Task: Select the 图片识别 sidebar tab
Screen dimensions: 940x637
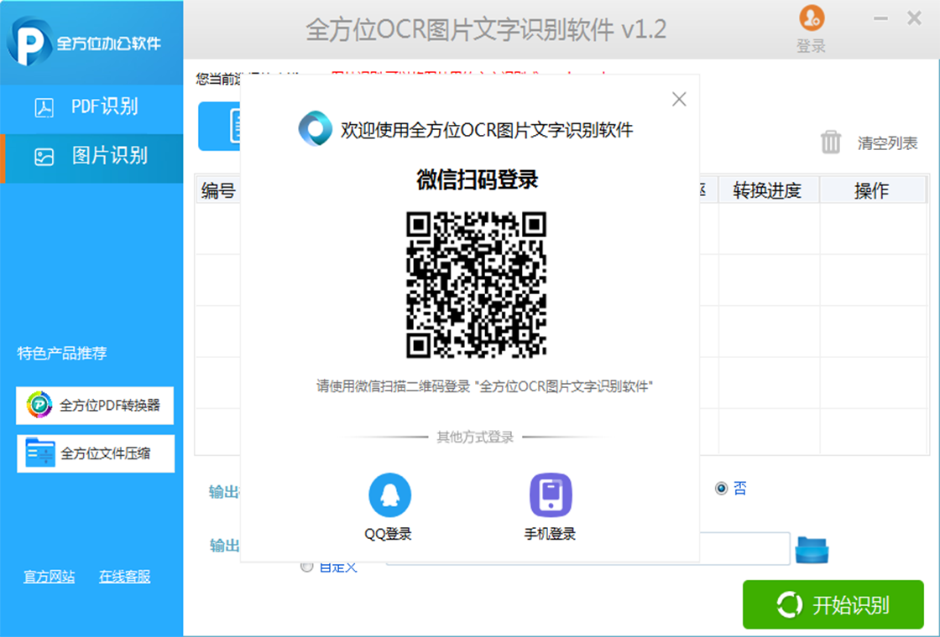Action: click(x=91, y=158)
